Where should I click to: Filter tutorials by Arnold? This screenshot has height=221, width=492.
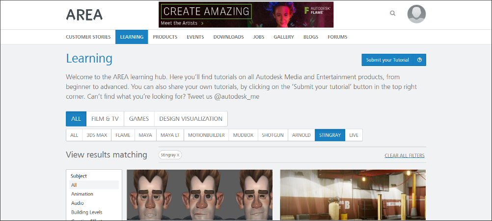point(301,135)
